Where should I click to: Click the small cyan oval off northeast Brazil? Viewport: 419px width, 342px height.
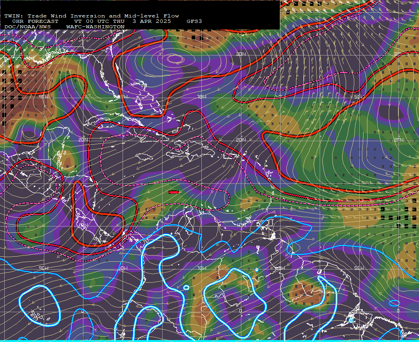pos(395,303)
